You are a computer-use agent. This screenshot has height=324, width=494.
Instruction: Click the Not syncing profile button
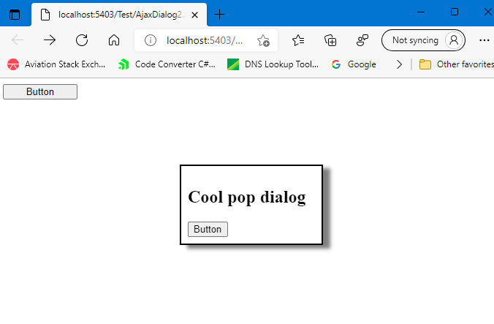coord(423,40)
